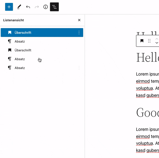Select the pencil Tools icon
Viewport: 159px width, 158px height.
pyautogui.click(x=19, y=7)
